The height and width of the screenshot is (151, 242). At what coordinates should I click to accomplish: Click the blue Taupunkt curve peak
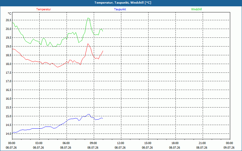pyautogui.click(x=88, y=114)
